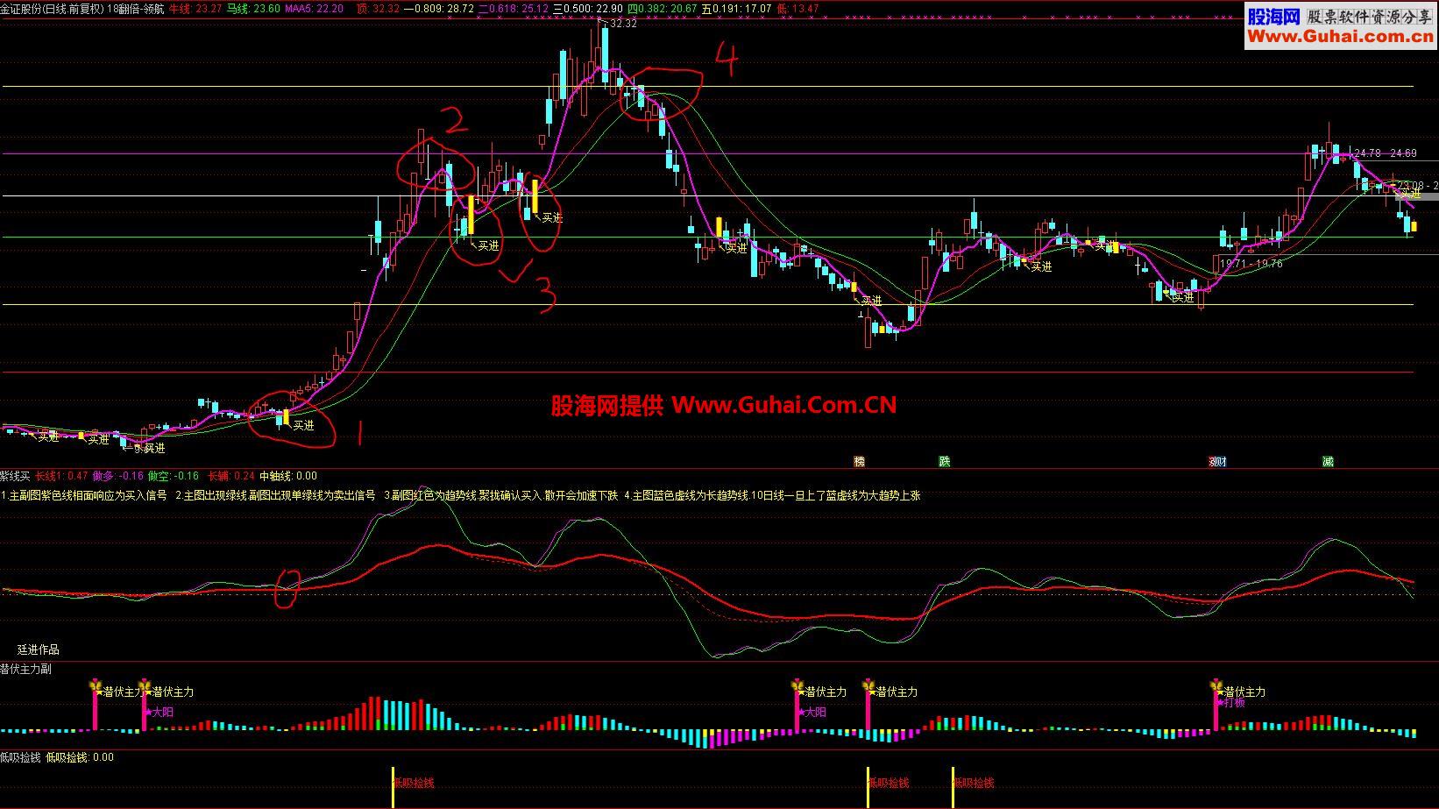The image size is (1439, 809).
Task: Open the 股海网 logo link
Action: (x=1273, y=15)
